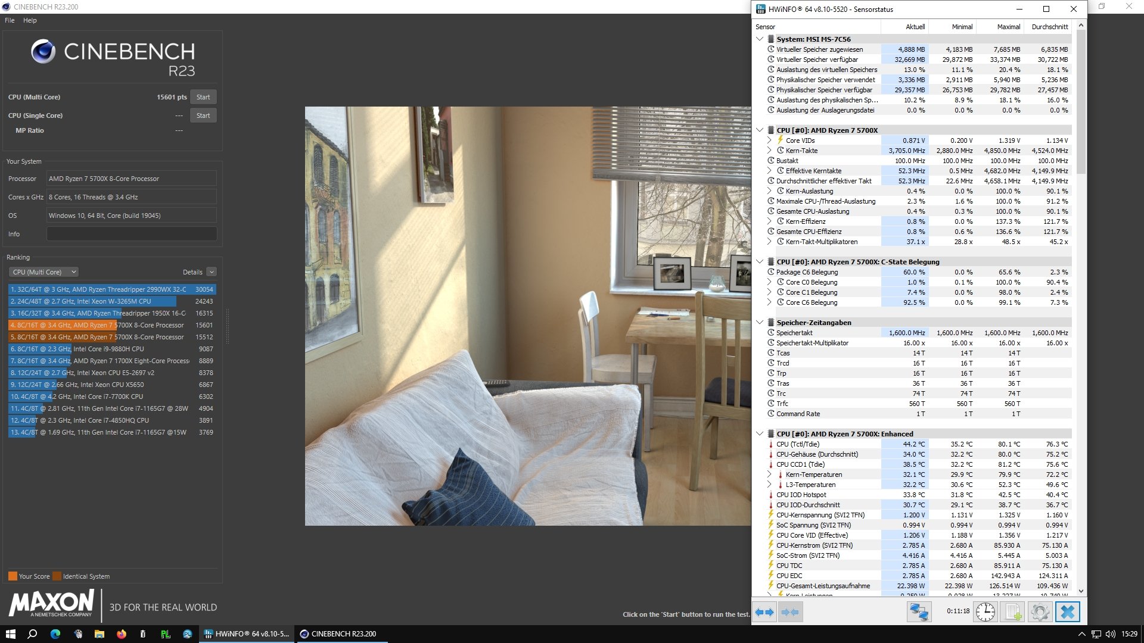1144x643 pixels.
Task: Open HWiNFO sensor settings gear icon
Action: 1040,611
